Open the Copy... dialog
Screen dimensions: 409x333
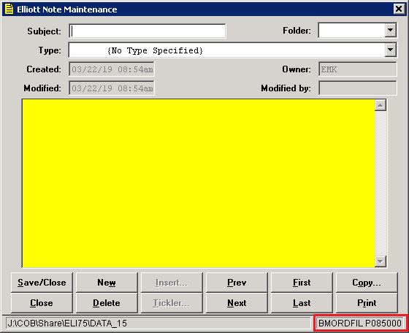(x=367, y=283)
